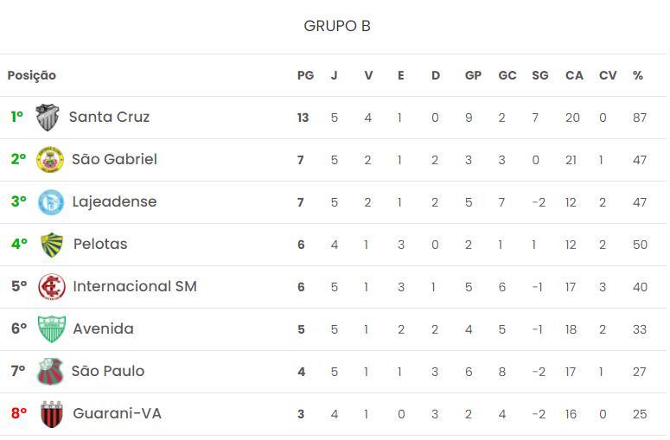The image size is (670, 440).
Task: Click Santa Cruz's 13 points value
Action: coord(303,118)
